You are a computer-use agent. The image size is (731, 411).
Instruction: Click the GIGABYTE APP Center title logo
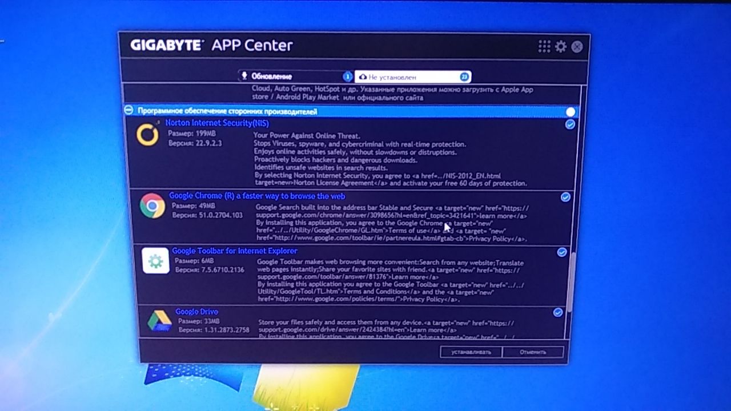tap(211, 45)
